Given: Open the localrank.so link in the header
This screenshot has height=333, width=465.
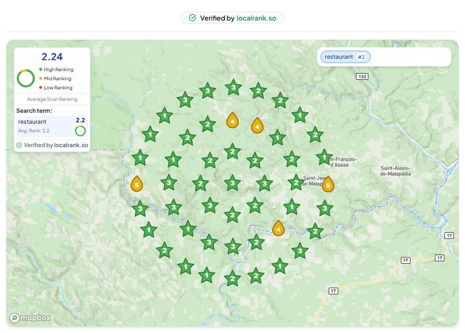Looking at the screenshot, I should (x=257, y=18).
